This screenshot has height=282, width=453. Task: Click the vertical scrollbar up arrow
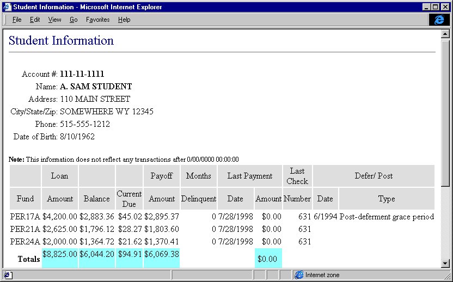pos(445,34)
